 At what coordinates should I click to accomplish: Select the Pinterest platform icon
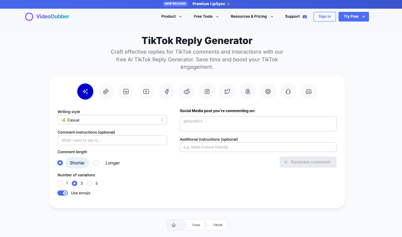click(268, 92)
